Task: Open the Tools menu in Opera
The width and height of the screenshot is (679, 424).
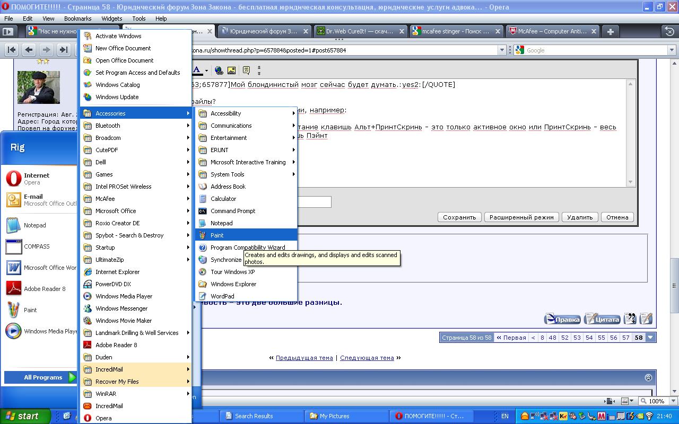Action: [x=139, y=19]
